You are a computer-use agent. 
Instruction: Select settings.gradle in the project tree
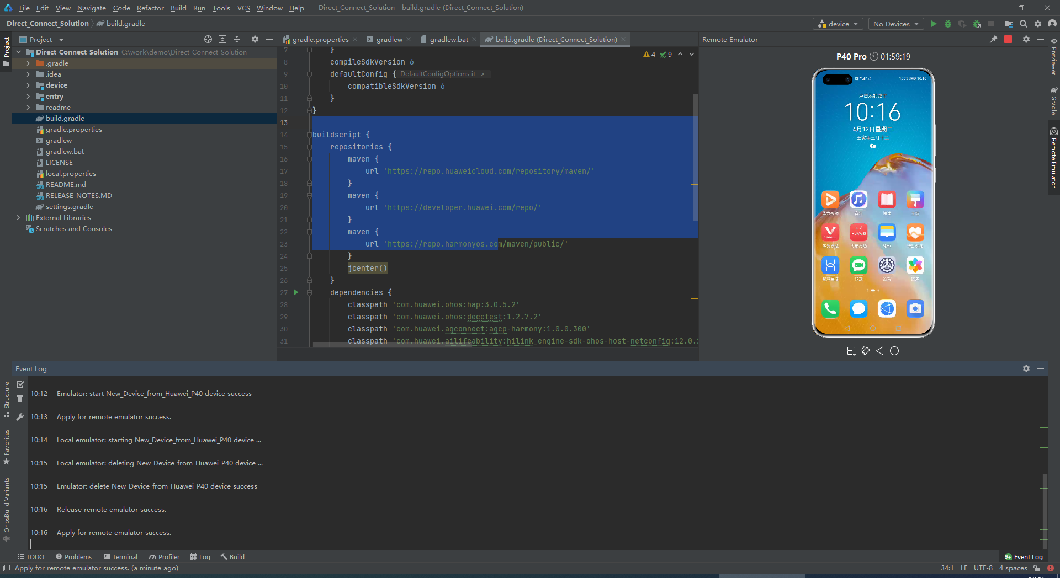click(69, 206)
